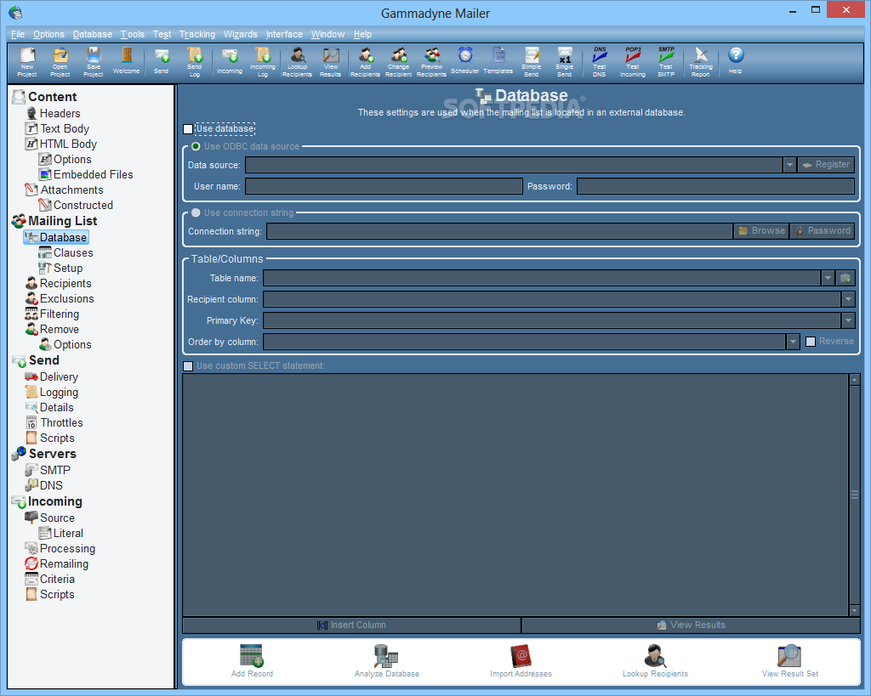The height and width of the screenshot is (696, 871).
Task: Open the Options menu
Action: point(48,34)
